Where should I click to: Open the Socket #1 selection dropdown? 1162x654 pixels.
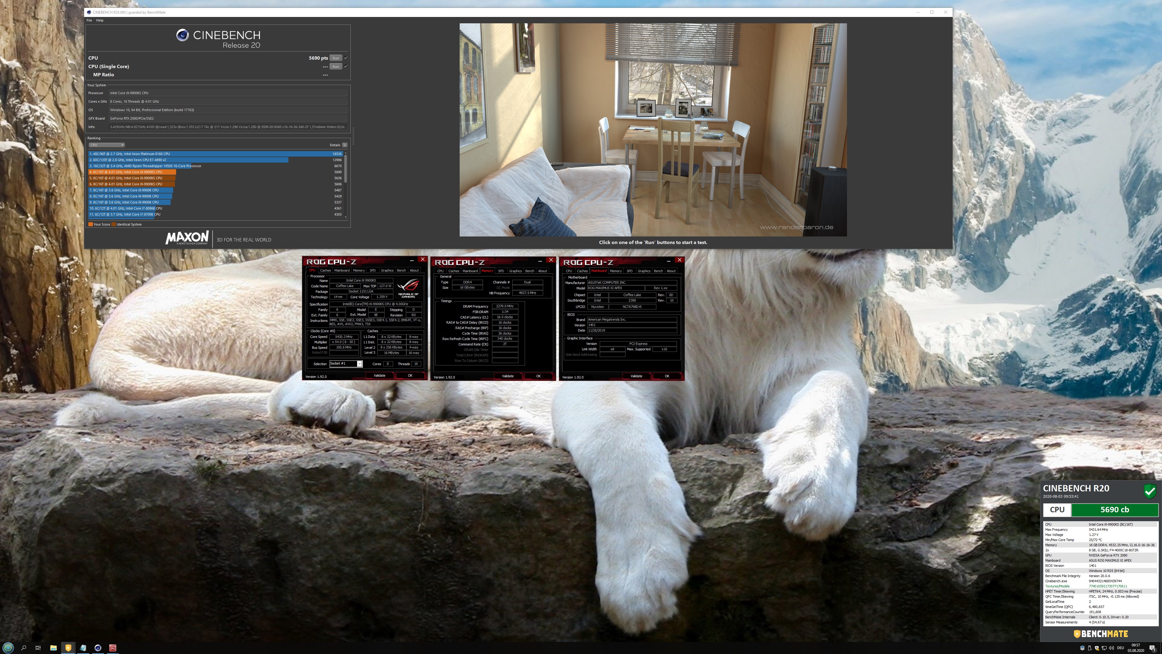[346, 364]
